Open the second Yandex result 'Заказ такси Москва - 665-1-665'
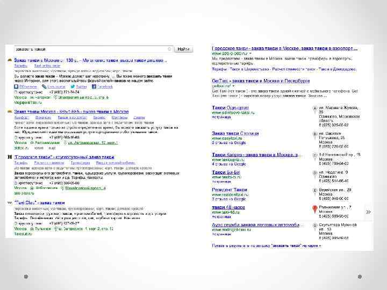 71,112
